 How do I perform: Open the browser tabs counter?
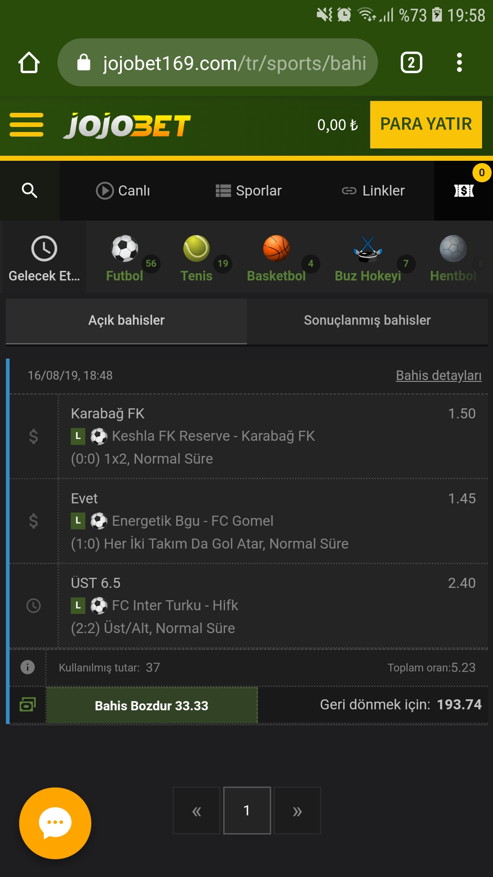(x=411, y=63)
